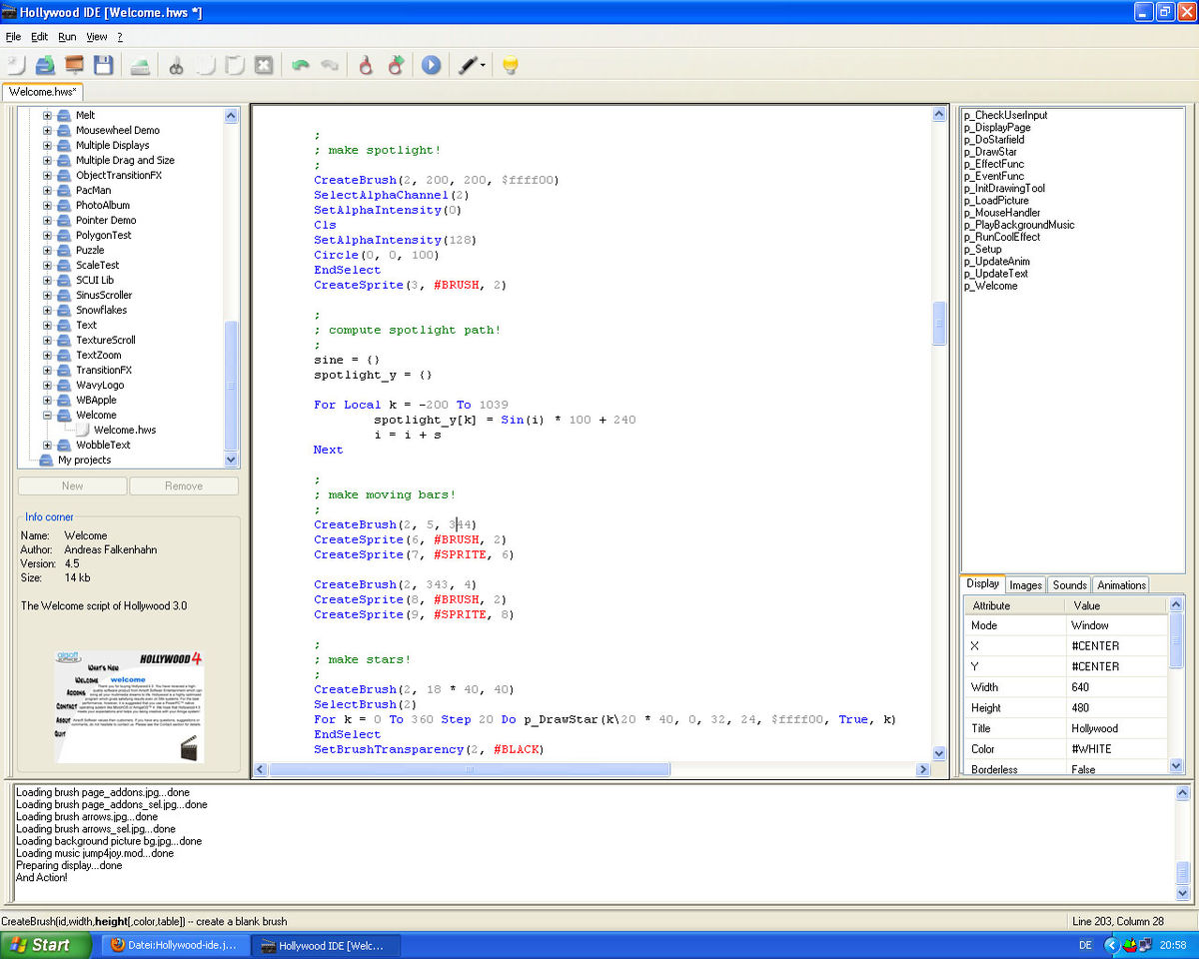Click the code editor's scroll down arrow
The height and width of the screenshot is (959, 1199).
point(939,753)
